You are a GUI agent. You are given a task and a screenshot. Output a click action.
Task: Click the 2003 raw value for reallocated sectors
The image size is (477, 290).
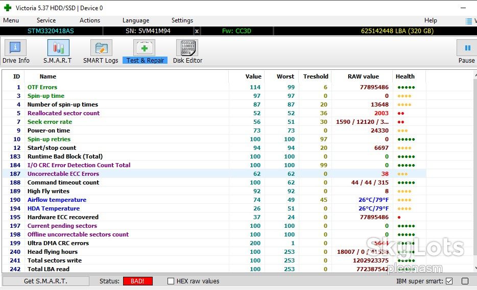click(x=381, y=113)
